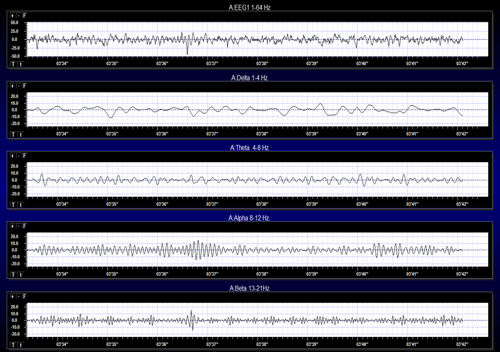The width and height of the screenshot is (500, 352).
Task: Click the 03'37" time marker on EEG1 axis
Action: coord(212,64)
